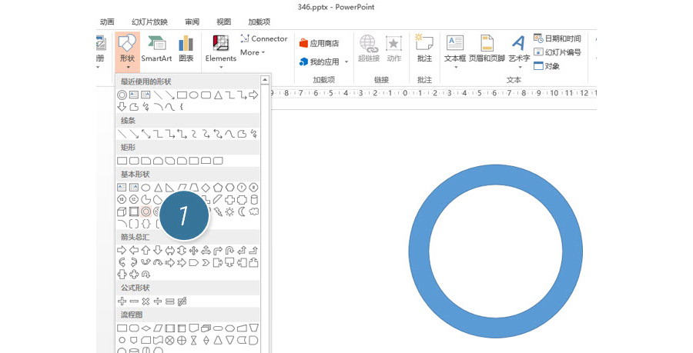Screen dimensions: 693x353
Task: Choose circular arrow in 箭头总汇 last row
Action: pyautogui.click(x=146, y=275)
